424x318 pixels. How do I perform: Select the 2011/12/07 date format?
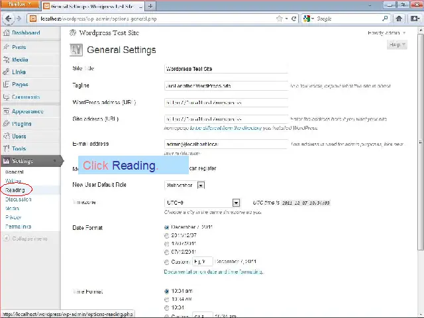click(x=166, y=236)
